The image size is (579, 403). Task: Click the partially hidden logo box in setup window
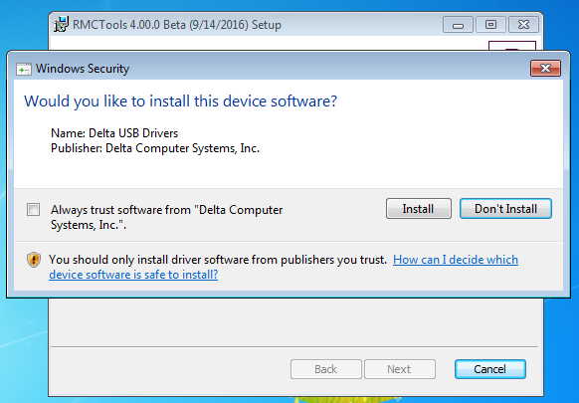coord(512,46)
